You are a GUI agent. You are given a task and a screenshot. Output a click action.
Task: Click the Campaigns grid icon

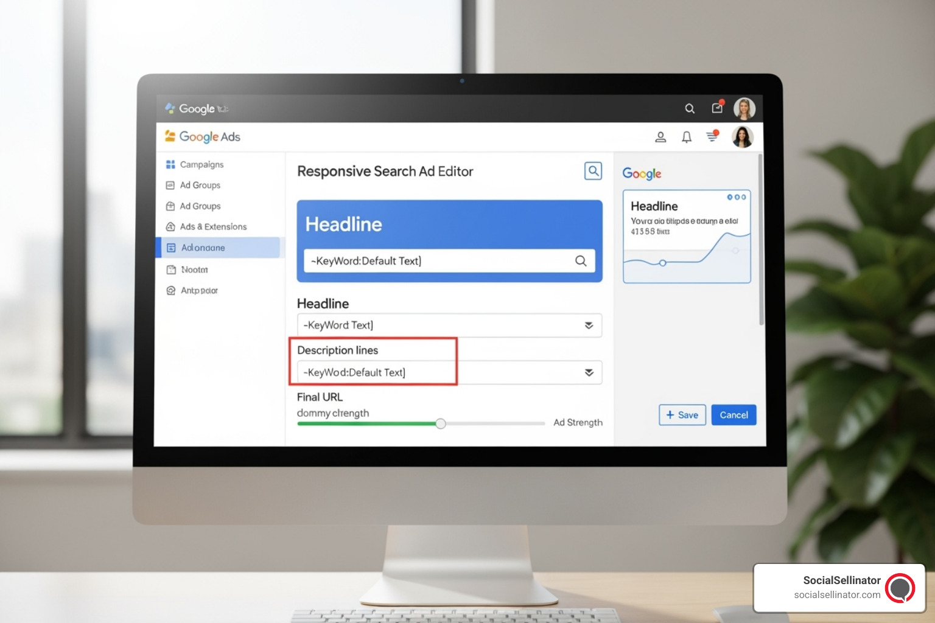coord(170,164)
